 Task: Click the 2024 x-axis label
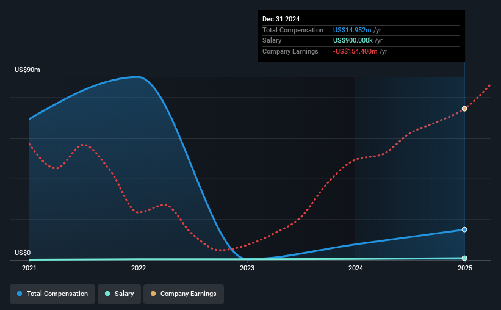click(x=356, y=268)
